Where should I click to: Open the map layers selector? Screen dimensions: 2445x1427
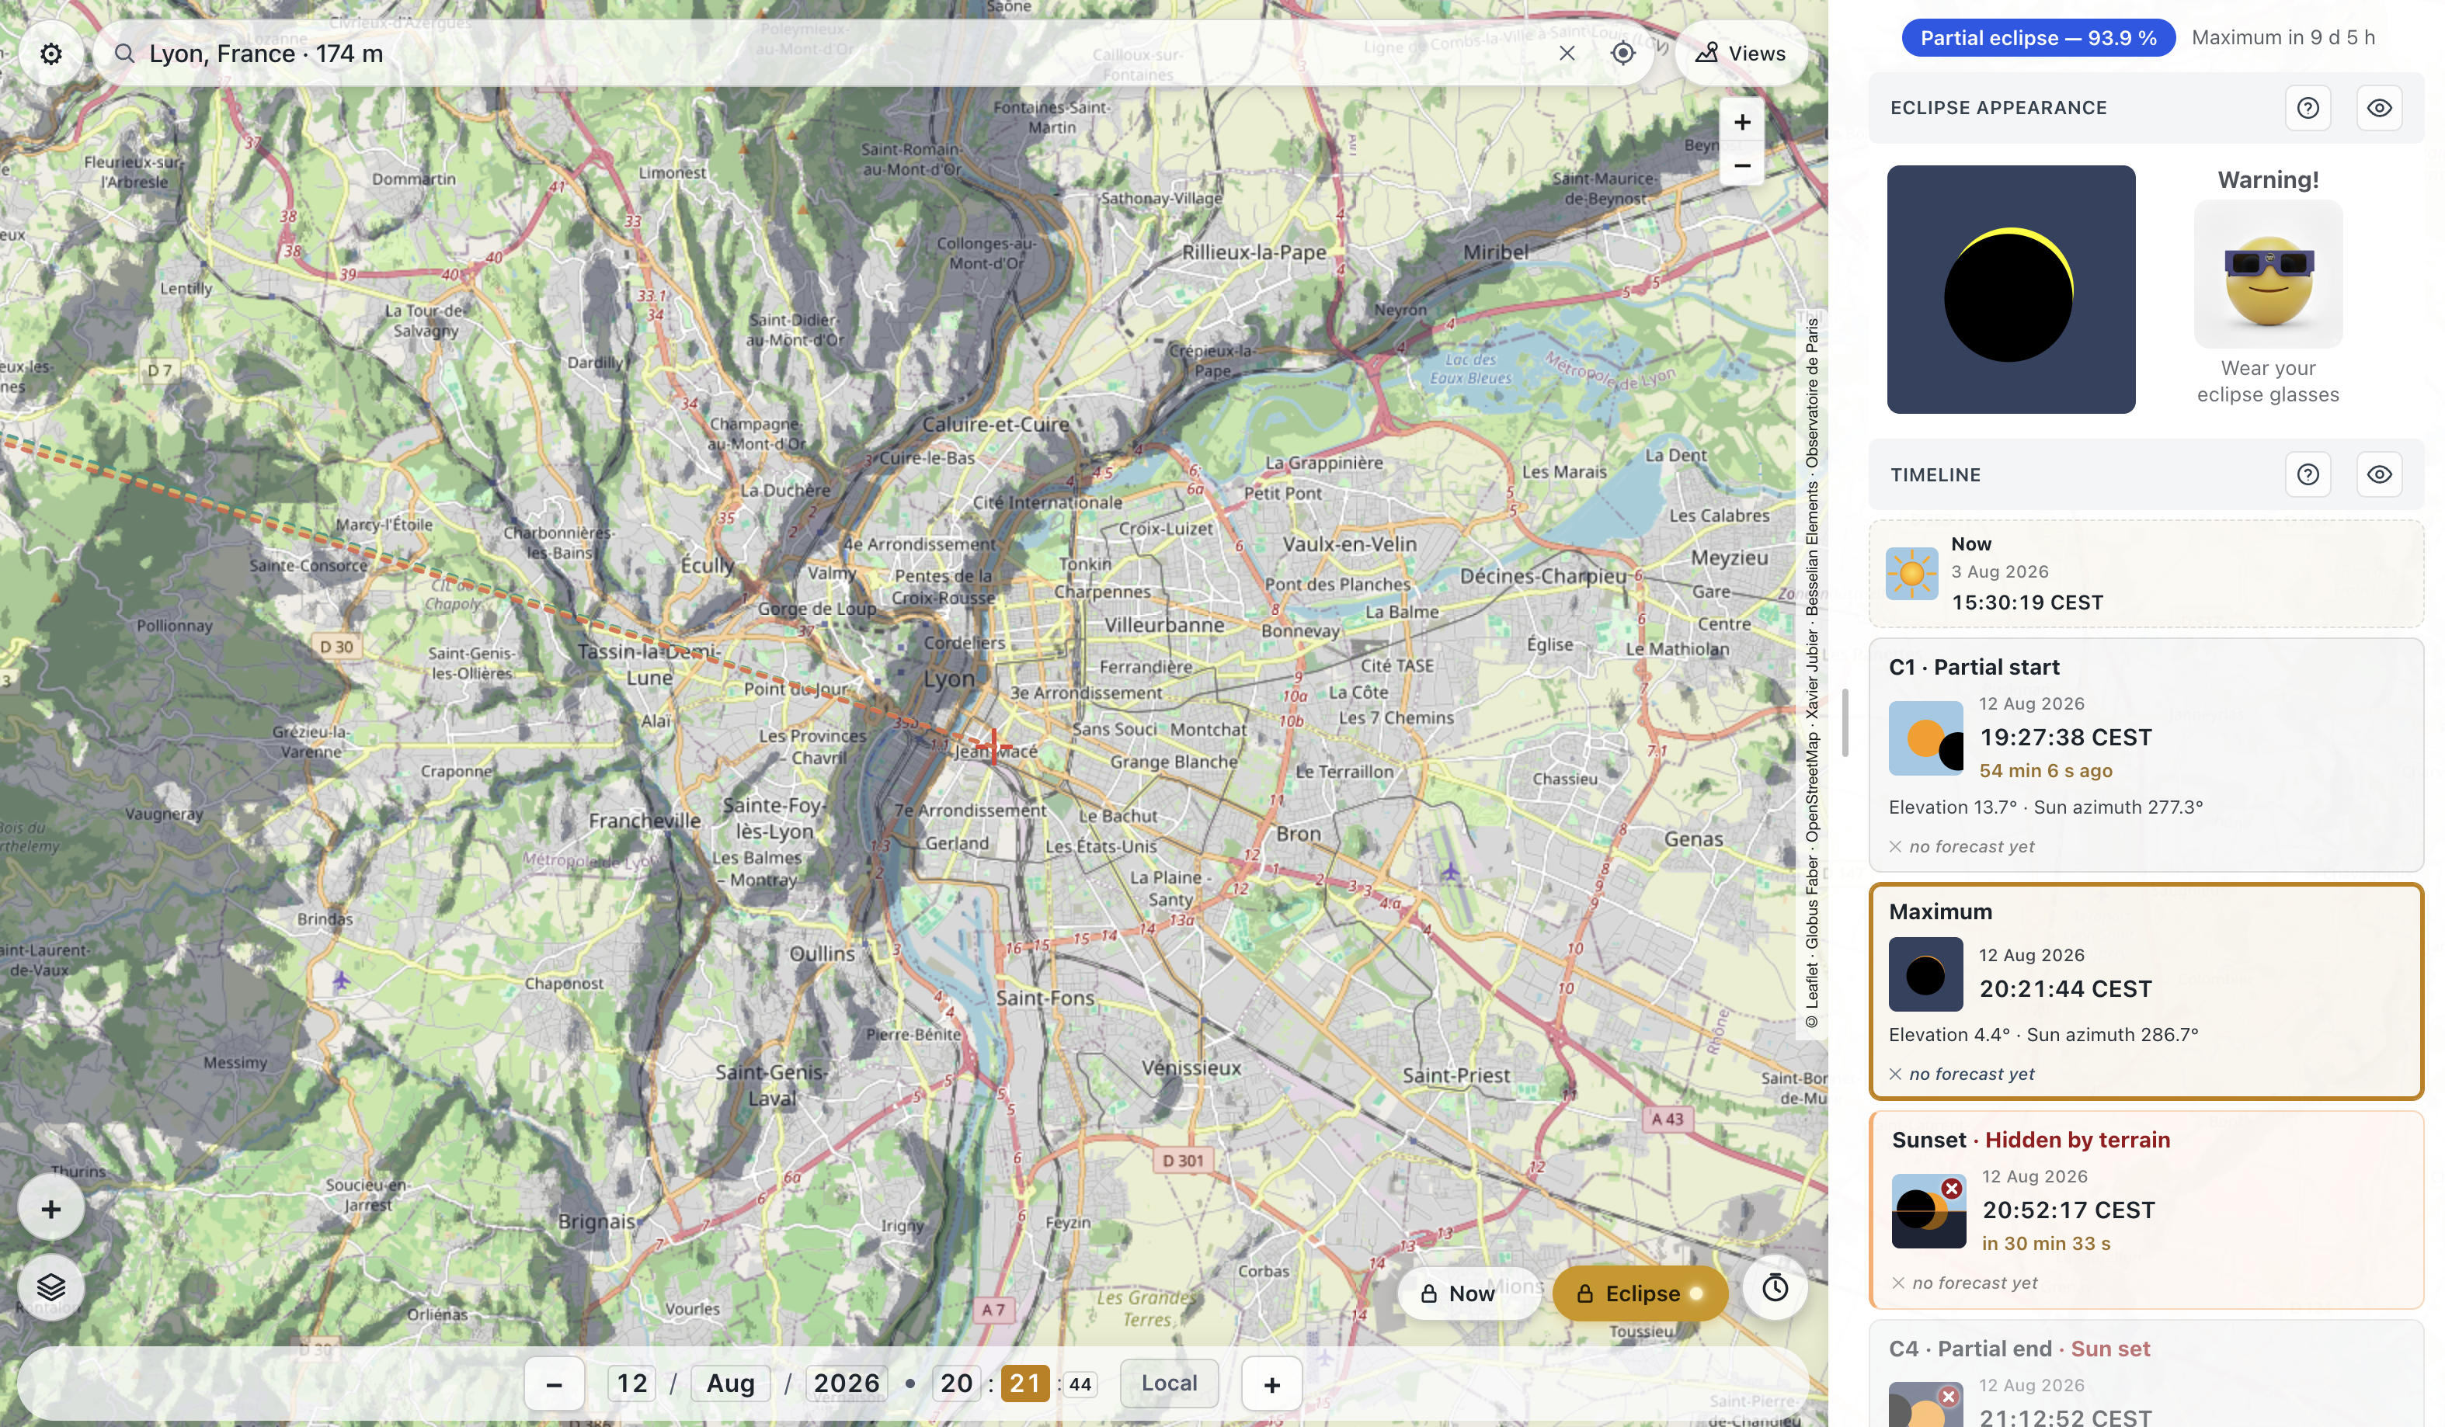50,1287
